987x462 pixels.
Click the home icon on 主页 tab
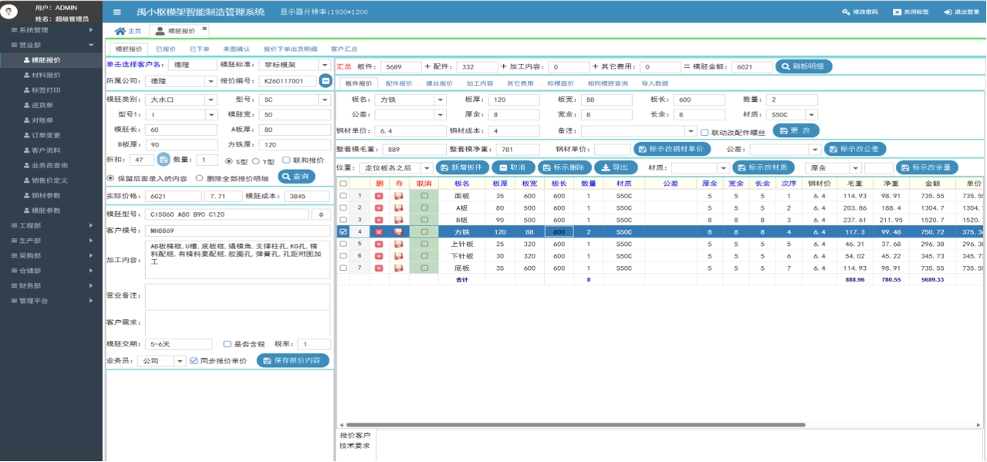[x=120, y=31]
